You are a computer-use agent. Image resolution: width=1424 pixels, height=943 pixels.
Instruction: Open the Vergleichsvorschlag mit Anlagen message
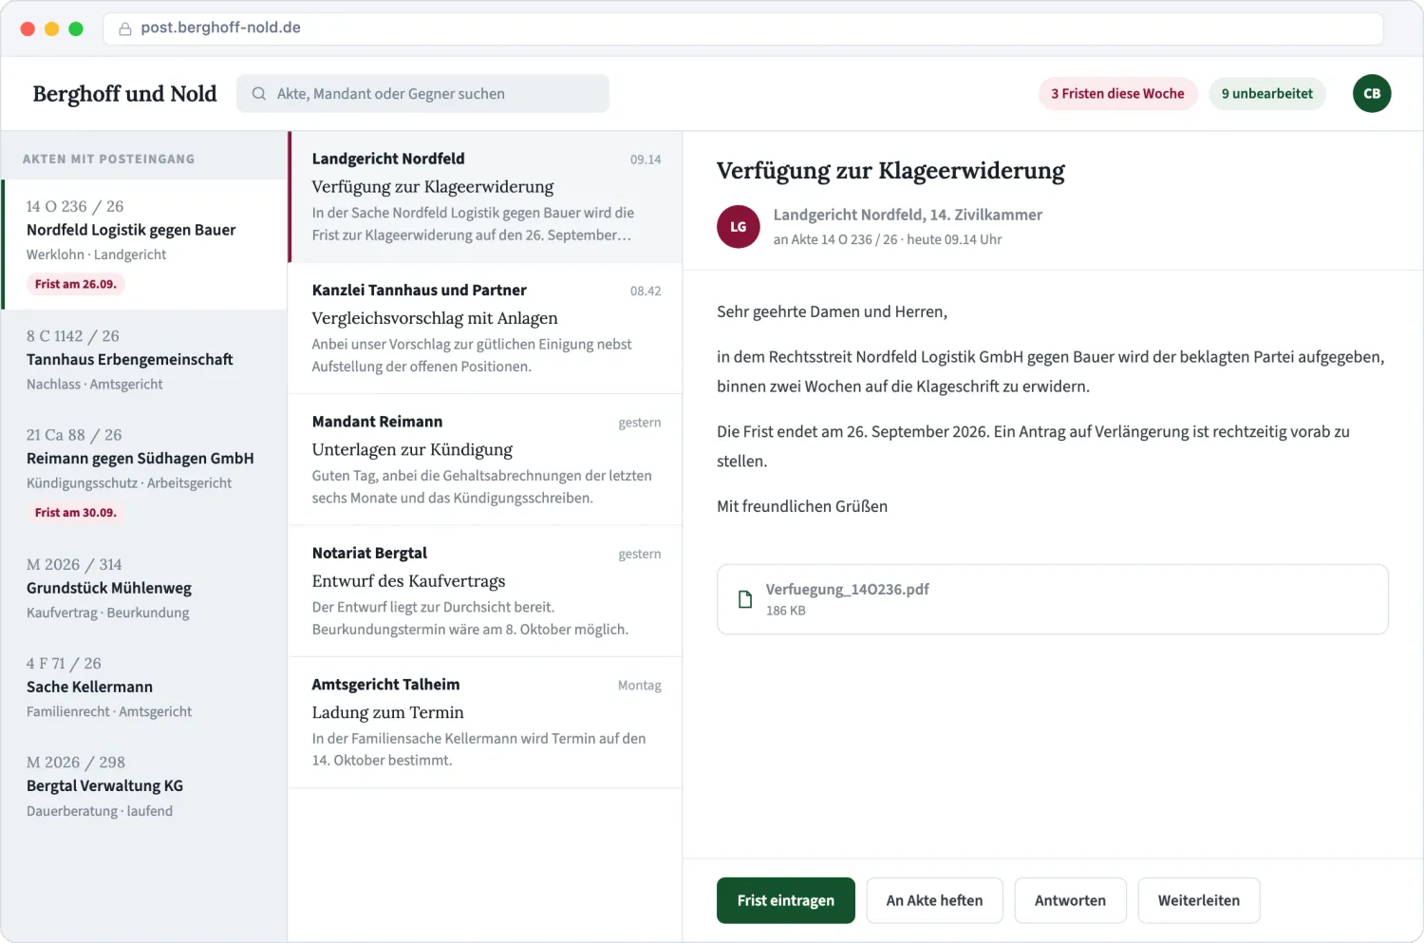click(485, 329)
